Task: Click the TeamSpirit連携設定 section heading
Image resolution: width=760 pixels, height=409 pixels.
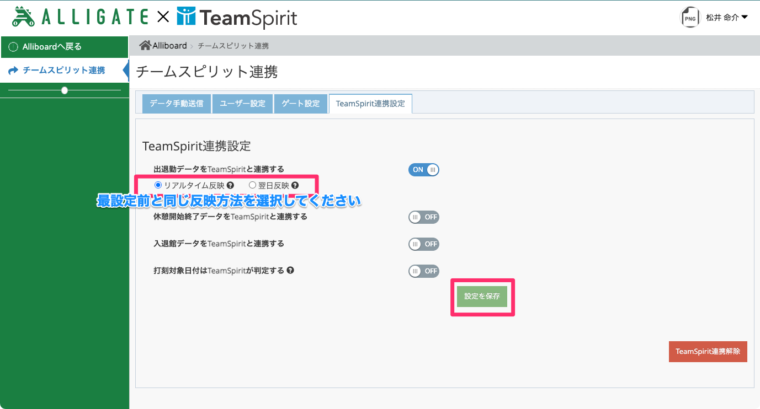Action: 196,146
